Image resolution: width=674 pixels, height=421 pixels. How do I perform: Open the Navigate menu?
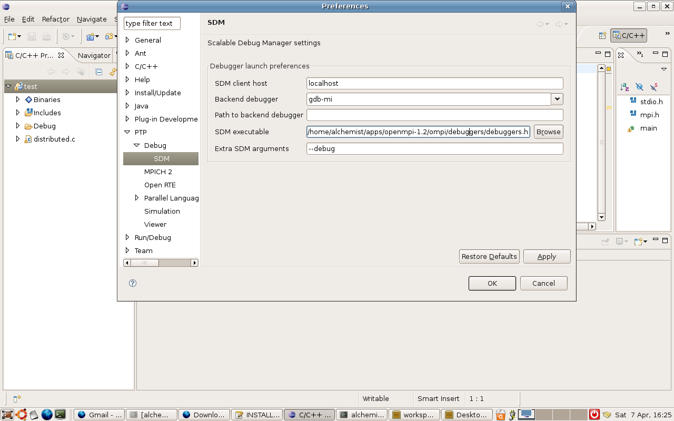(92, 19)
